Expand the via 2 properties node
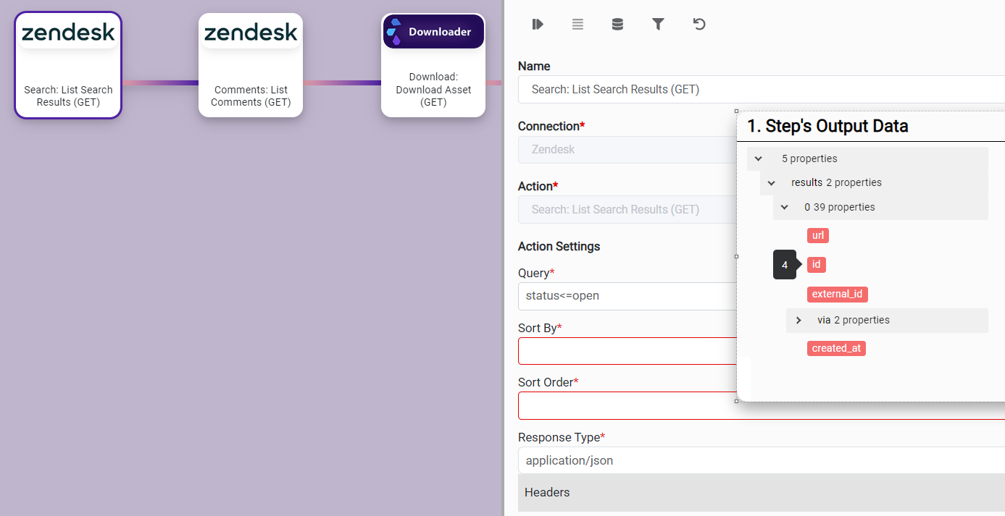Viewport: 1005px width, 516px height. click(798, 320)
